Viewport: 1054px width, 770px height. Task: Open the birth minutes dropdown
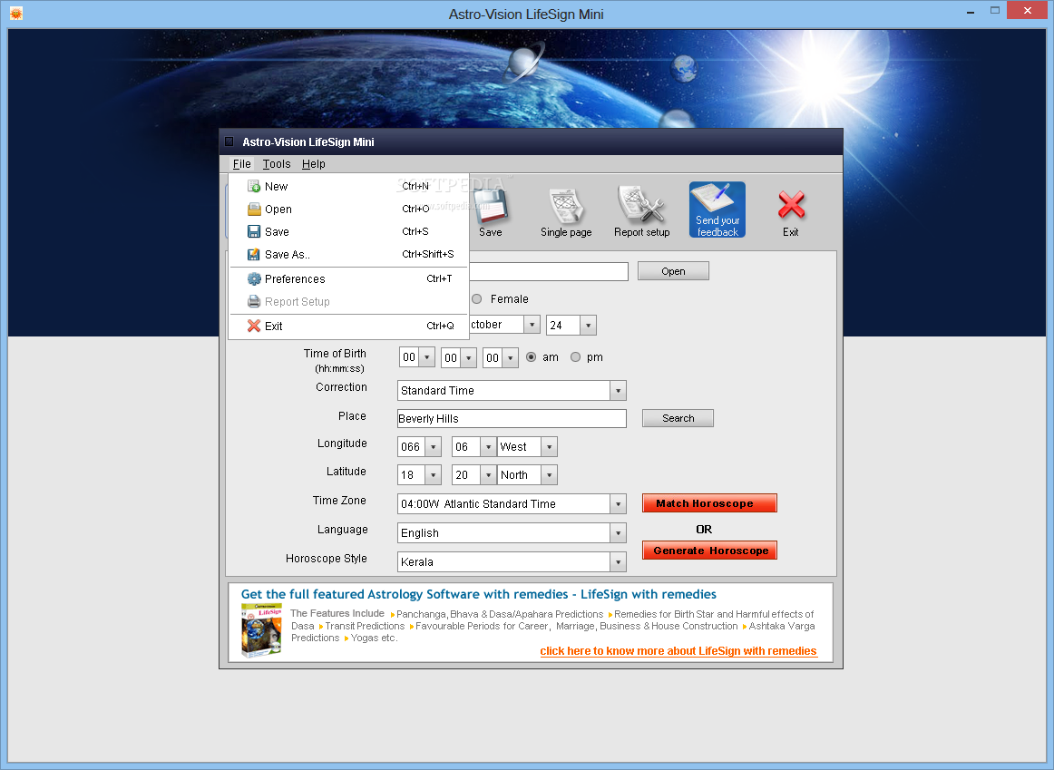tap(469, 357)
